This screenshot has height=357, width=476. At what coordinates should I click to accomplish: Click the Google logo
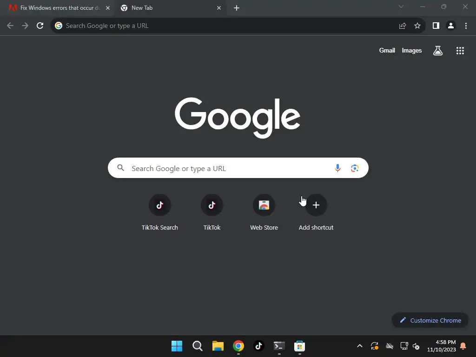pos(238,118)
